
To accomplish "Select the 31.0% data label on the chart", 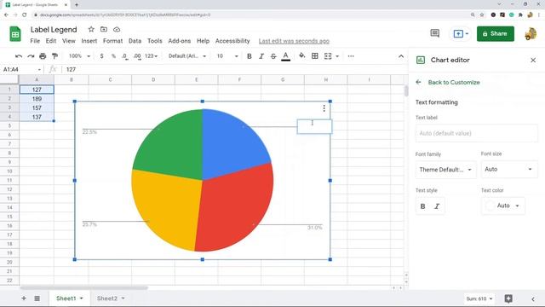I will pos(315,228).
